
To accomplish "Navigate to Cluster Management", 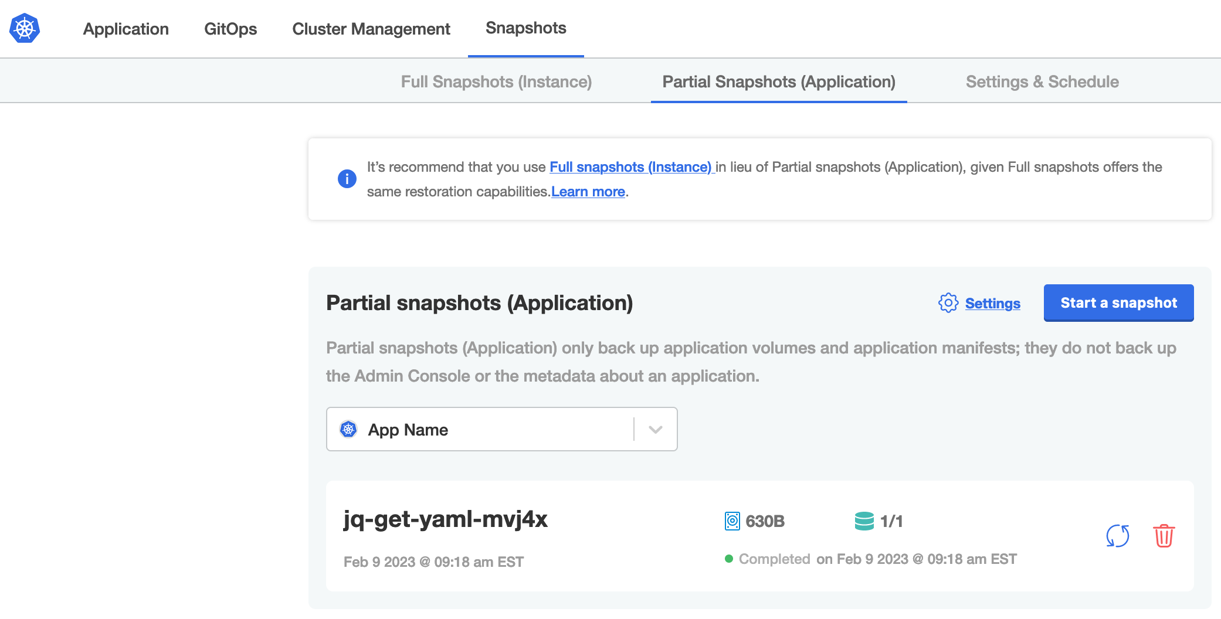I will coord(371,29).
